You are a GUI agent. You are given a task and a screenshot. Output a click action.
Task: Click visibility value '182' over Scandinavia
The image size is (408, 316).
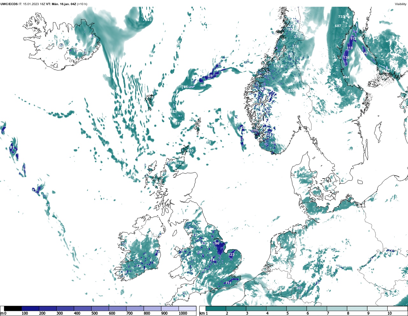pyautogui.click(x=277, y=66)
